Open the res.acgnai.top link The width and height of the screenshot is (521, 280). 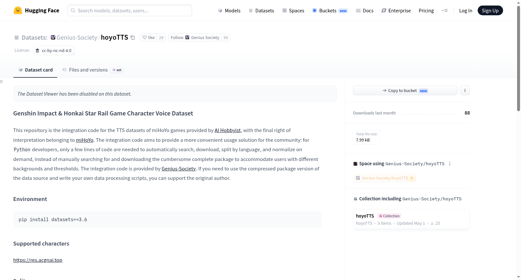(x=38, y=260)
